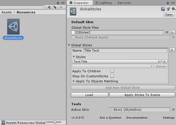Expand Apply To Objects Matching
Viewport: 176px width, 125px height.
coord(74,81)
